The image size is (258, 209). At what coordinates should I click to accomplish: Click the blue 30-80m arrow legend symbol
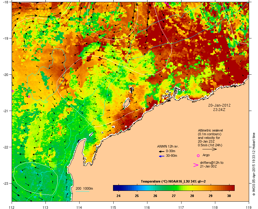[162, 156]
